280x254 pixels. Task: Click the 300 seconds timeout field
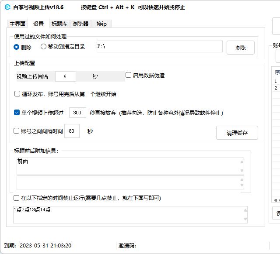(x=77, y=113)
